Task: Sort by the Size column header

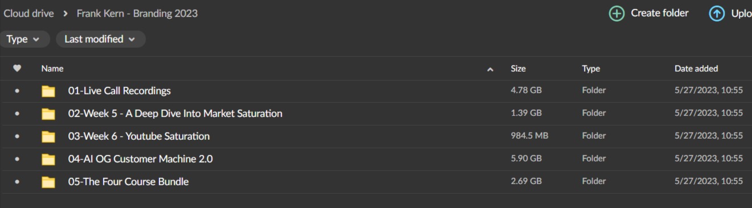Action: (x=518, y=69)
